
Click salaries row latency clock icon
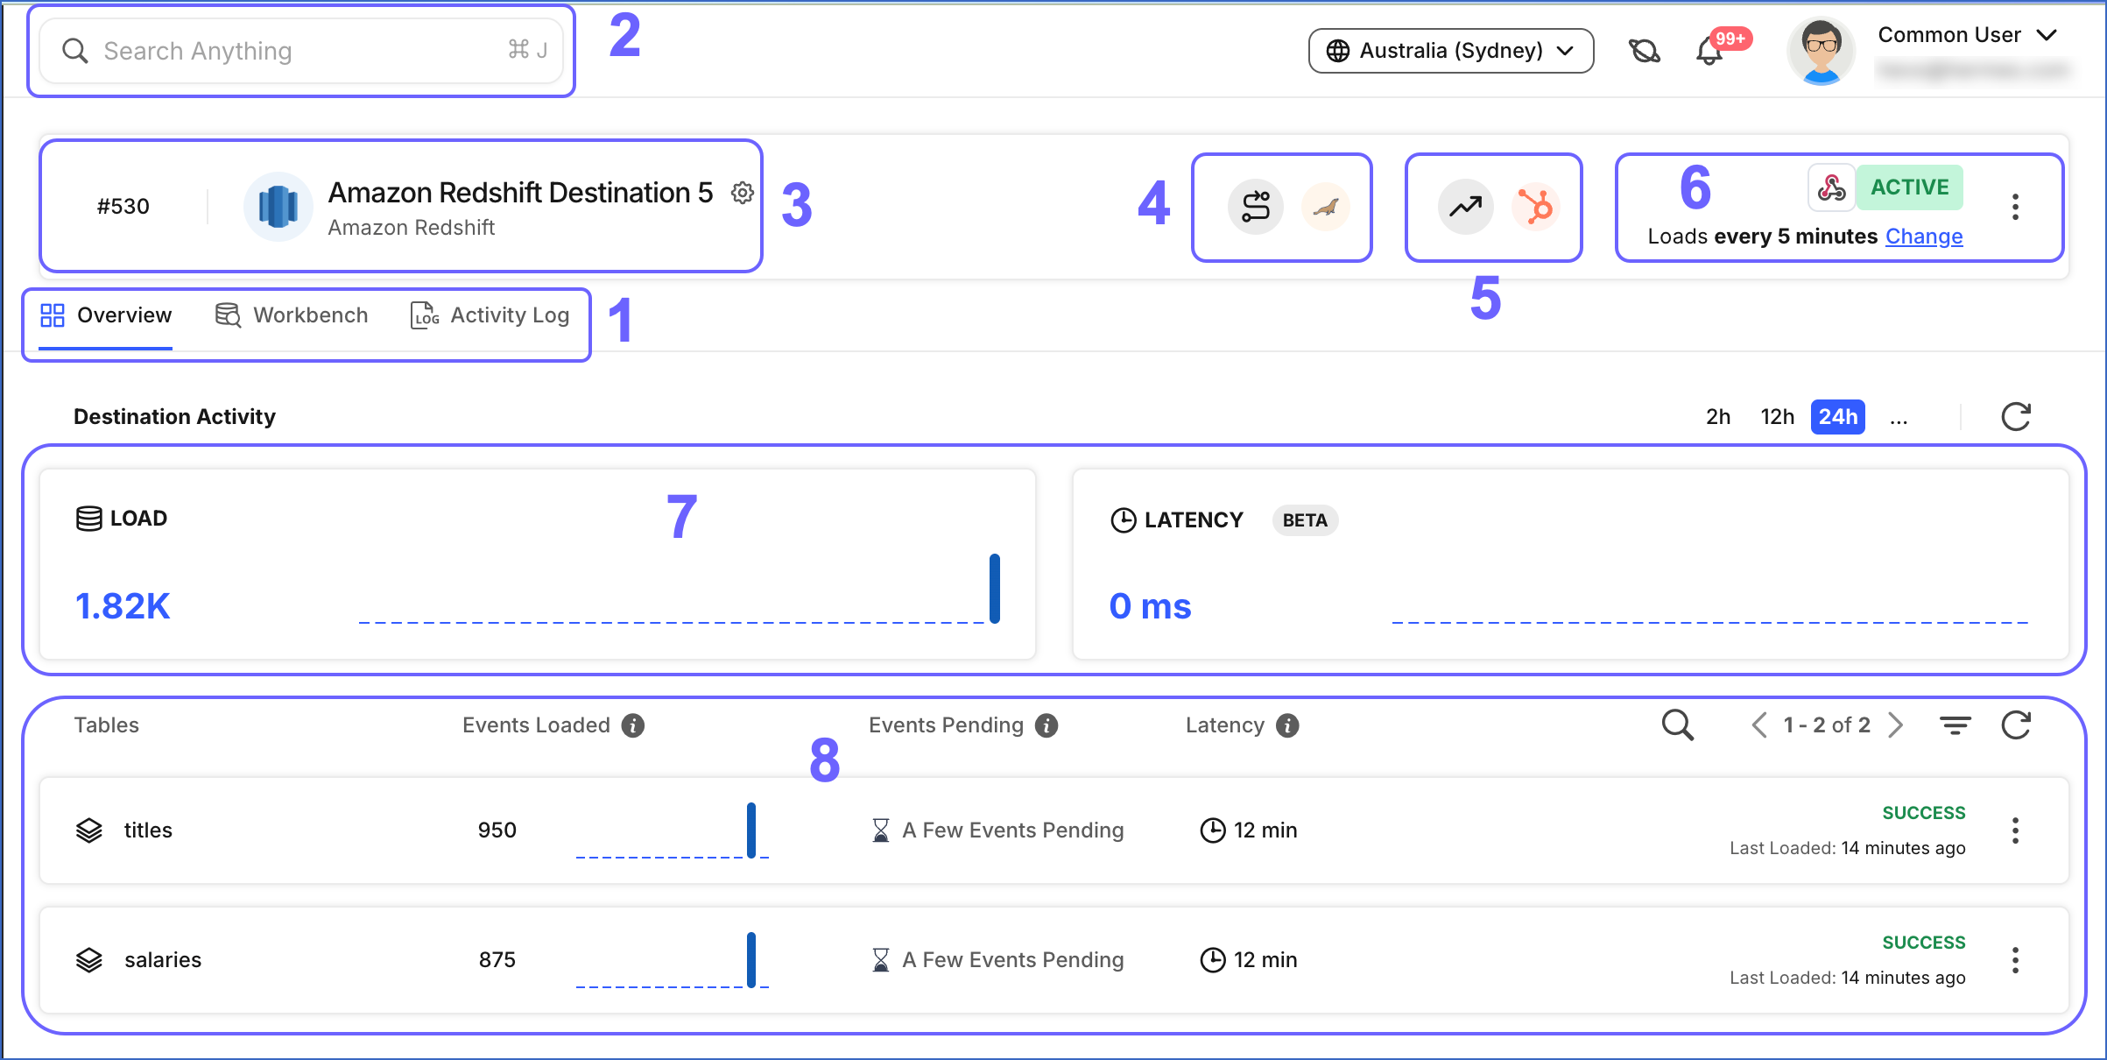[1213, 960]
